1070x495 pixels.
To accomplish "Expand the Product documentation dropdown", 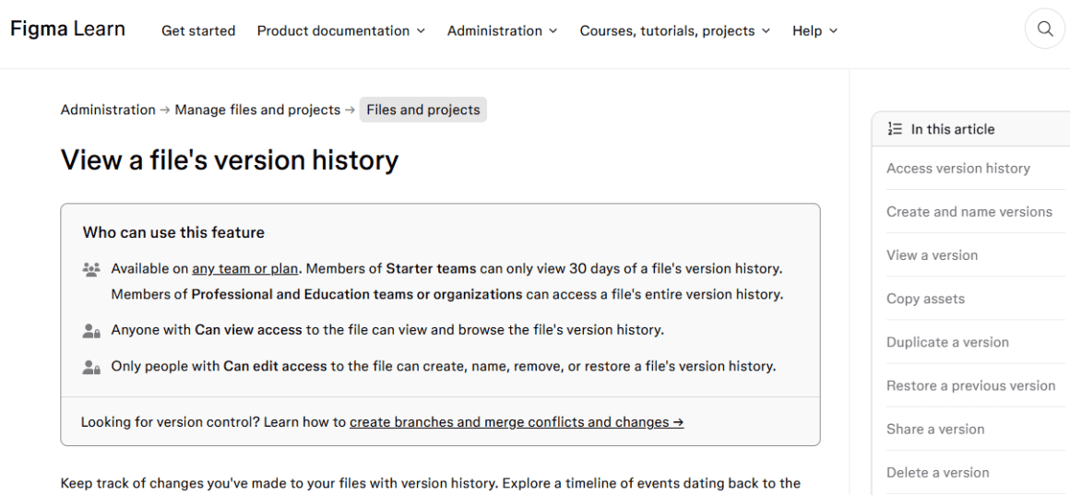I will point(341,30).
